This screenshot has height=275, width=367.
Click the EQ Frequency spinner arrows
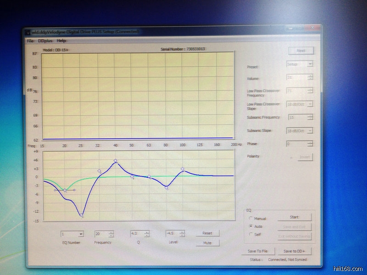click(111, 234)
